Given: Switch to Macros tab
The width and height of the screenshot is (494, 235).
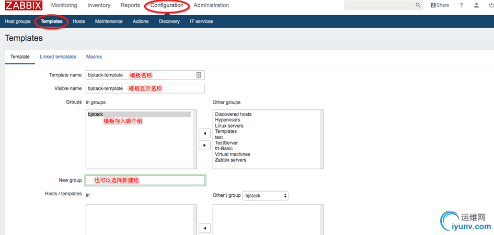Looking at the screenshot, I should click(94, 57).
